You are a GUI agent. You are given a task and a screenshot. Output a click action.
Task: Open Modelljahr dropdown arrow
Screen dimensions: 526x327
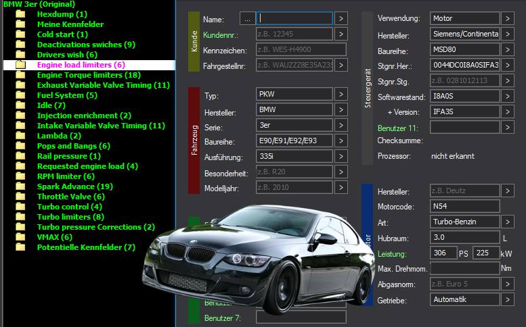[341, 187]
